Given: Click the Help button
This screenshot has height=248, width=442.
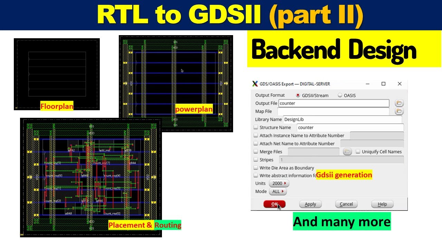Looking at the screenshot, I should 382,204.
